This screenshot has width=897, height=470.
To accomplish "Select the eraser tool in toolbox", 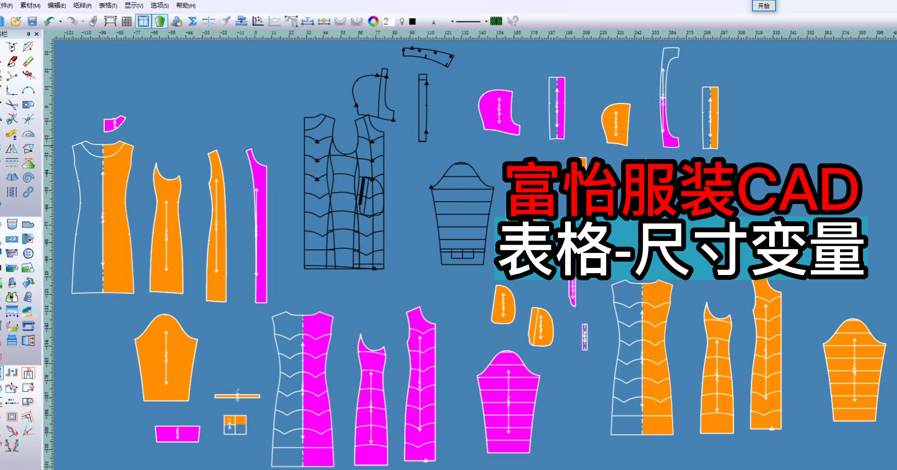I will pyautogui.click(x=28, y=61).
